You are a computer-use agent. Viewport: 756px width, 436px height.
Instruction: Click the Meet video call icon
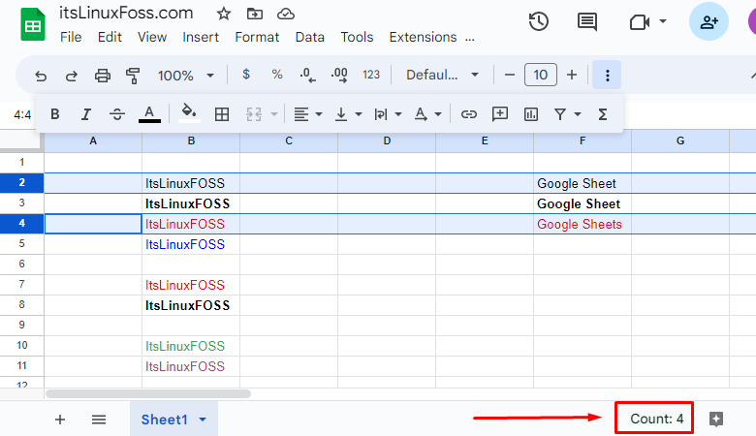coord(640,21)
